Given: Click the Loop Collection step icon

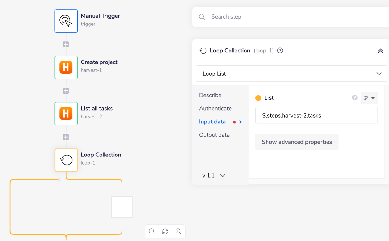Looking at the screenshot, I should click(x=66, y=160).
